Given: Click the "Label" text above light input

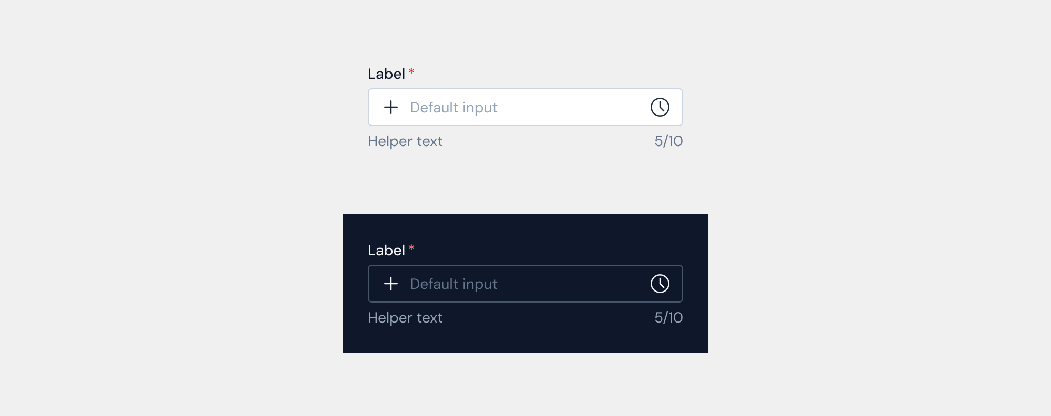Looking at the screenshot, I should tap(386, 74).
